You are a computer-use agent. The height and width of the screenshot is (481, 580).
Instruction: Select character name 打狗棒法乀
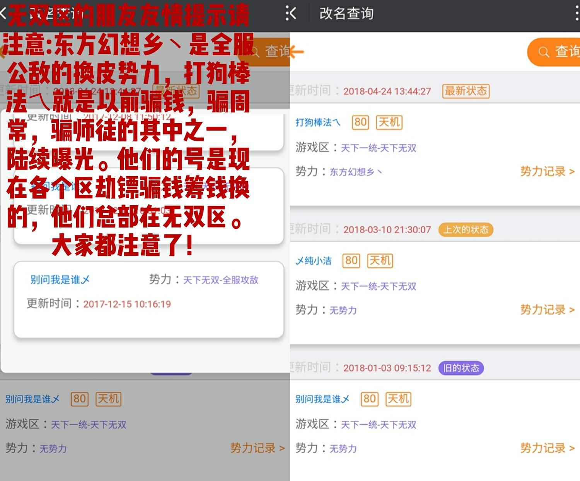(x=318, y=122)
